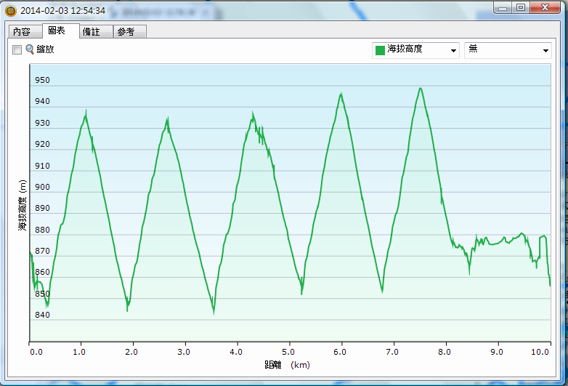Viewport: 568px width, 386px height.
Task: Enable the 縮放 zoom checkbox
Action: click(x=17, y=50)
